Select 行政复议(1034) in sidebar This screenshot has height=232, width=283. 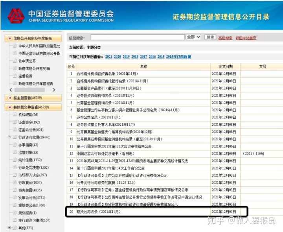pos(30,183)
